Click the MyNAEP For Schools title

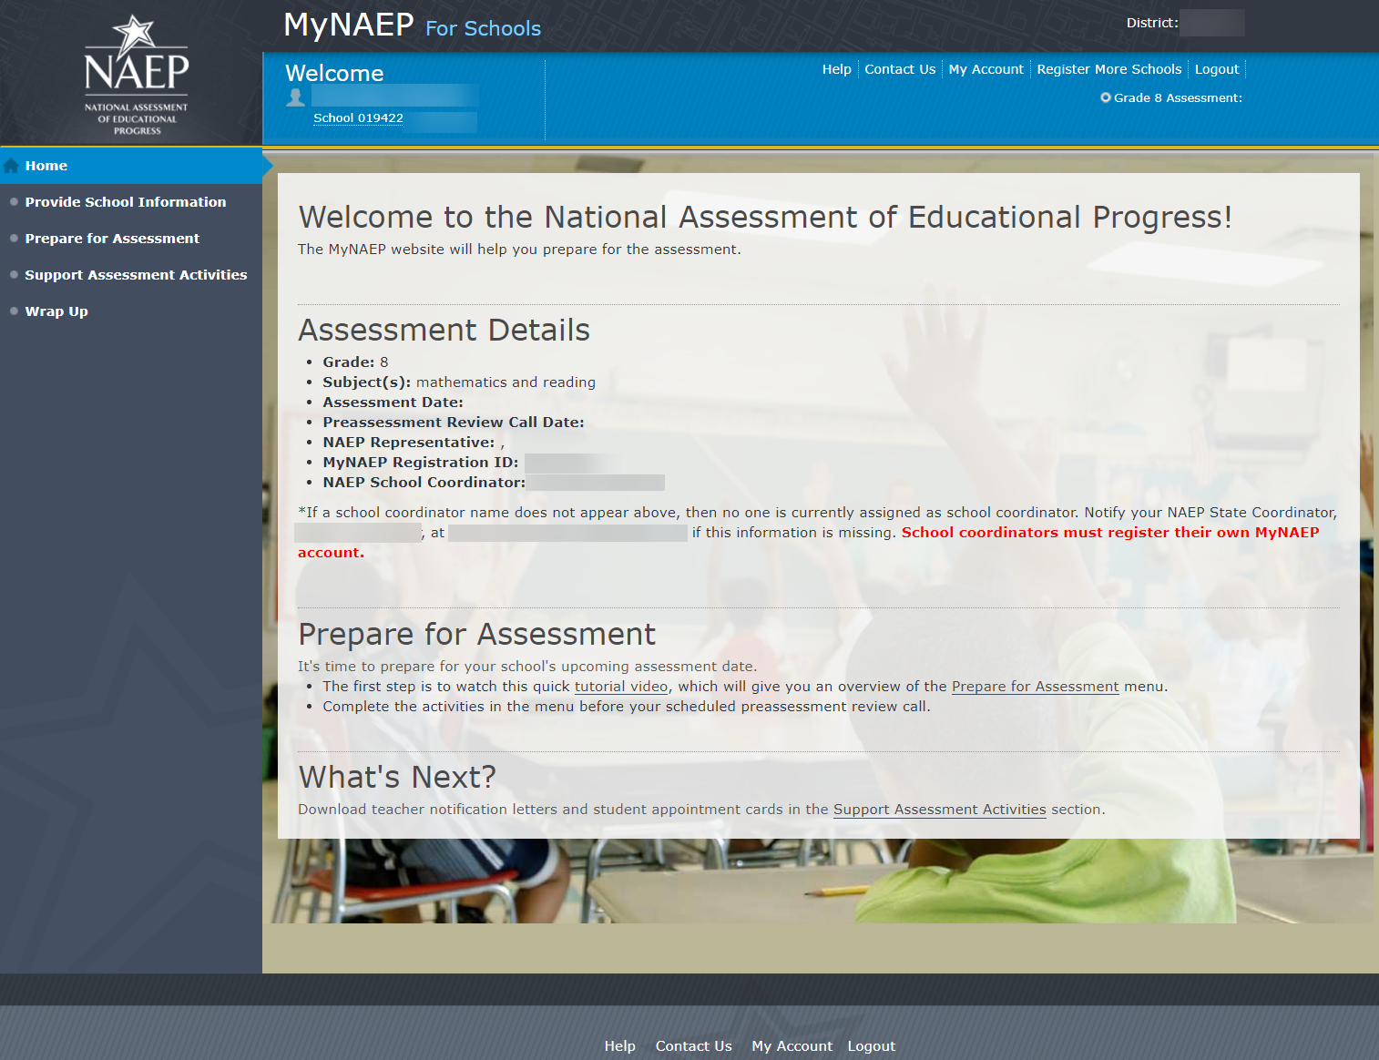[x=413, y=25]
